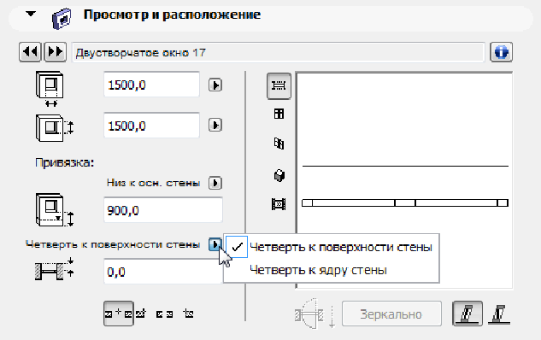541x340 pixels.
Task: Click the width dimension icon
Action: click(50, 89)
